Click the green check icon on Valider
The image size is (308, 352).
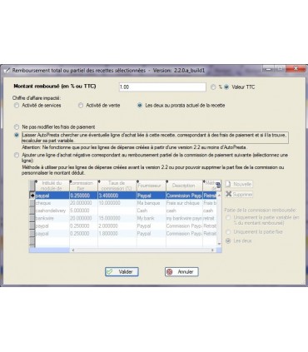pos(110,272)
